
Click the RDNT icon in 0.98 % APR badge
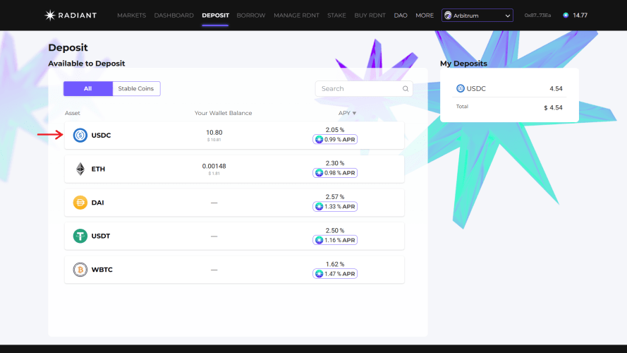click(319, 173)
